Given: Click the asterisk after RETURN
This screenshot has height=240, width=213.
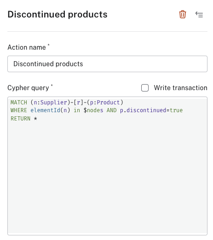Looking at the screenshot, I should (x=35, y=119).
